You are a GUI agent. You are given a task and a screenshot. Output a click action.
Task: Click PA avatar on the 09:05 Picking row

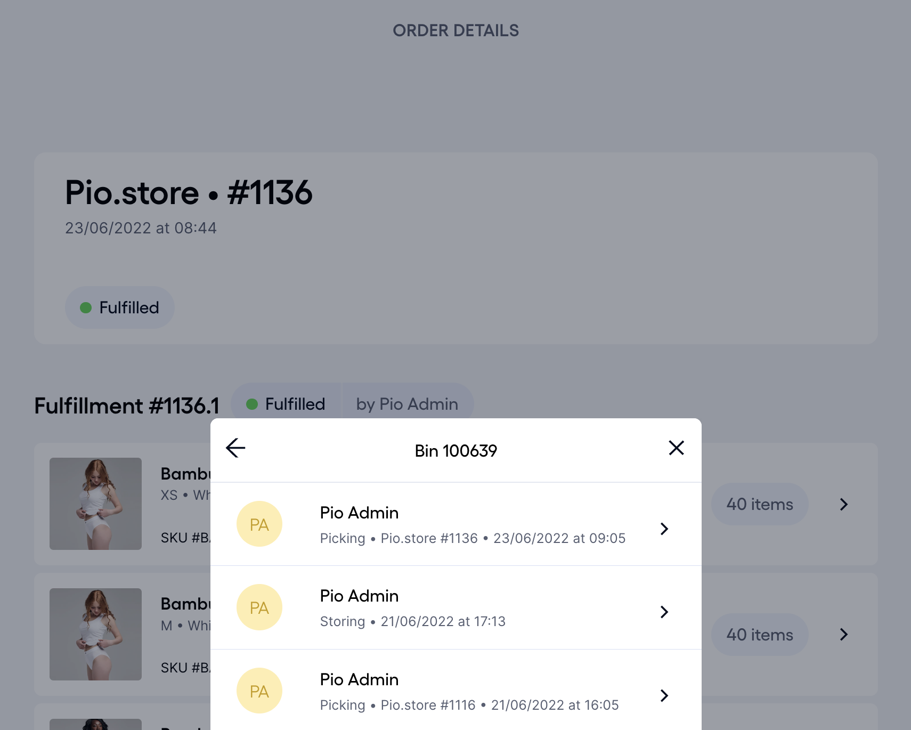(x=259, y=524)
